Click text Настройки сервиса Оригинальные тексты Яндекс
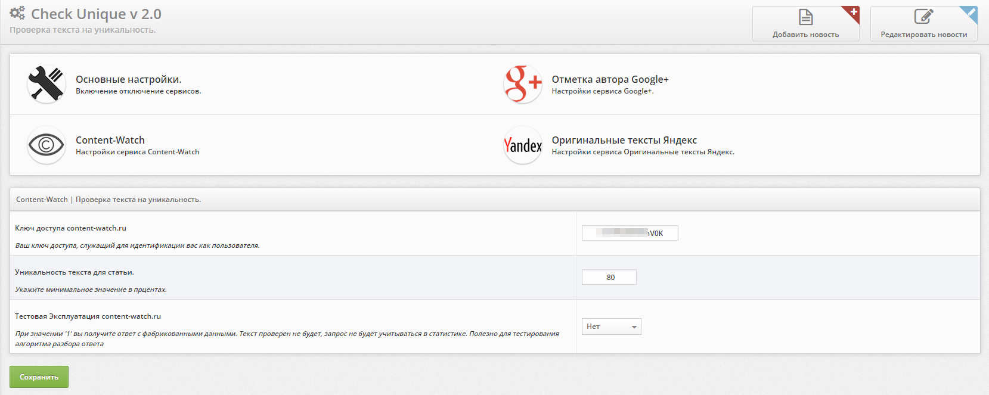 pos(643,152)
